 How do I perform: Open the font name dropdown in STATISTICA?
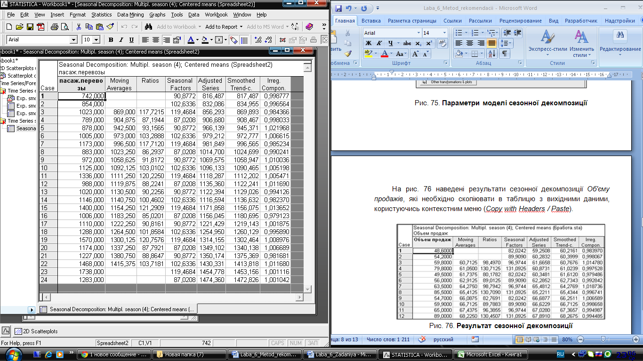coord(73,40)
